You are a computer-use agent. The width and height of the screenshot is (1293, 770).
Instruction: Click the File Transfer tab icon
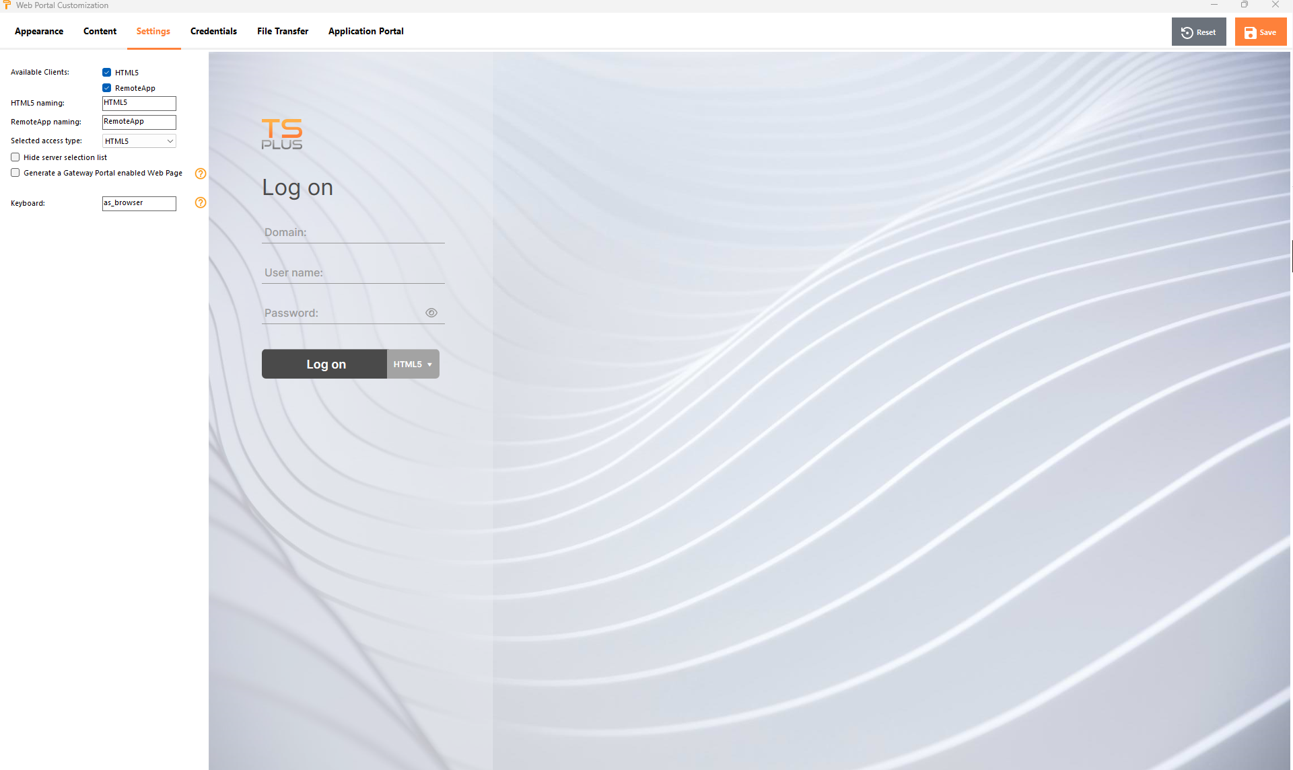tap(283, 30)
